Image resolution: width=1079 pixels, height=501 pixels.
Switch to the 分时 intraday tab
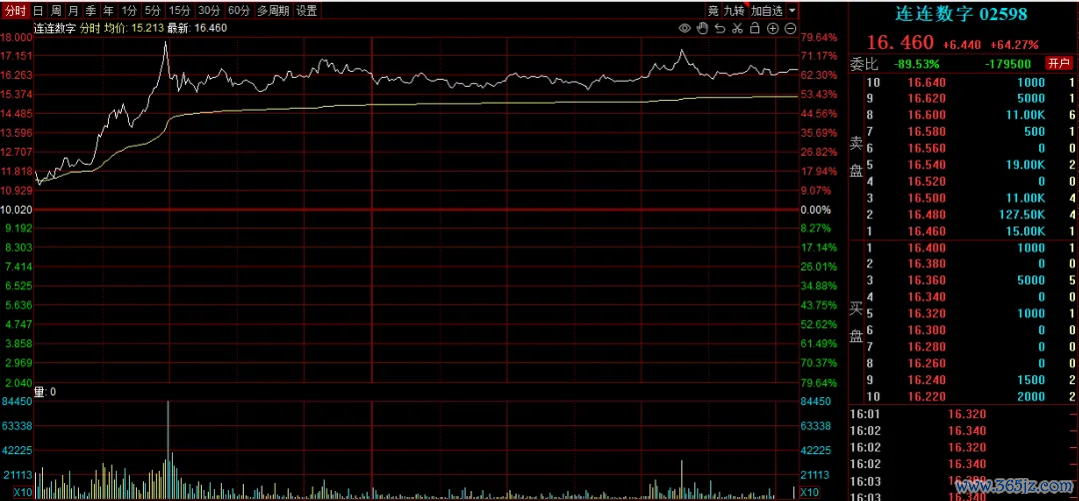(x=15, y=10)
